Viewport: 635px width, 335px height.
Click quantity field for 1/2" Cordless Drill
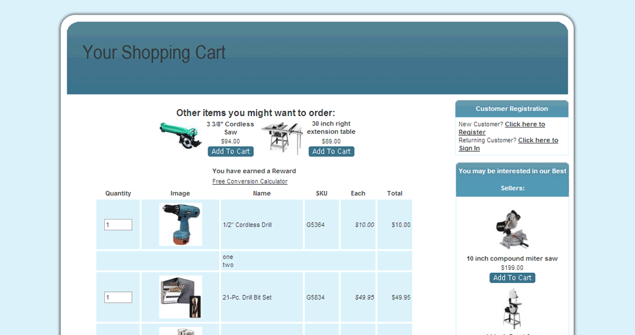(118, 225)
